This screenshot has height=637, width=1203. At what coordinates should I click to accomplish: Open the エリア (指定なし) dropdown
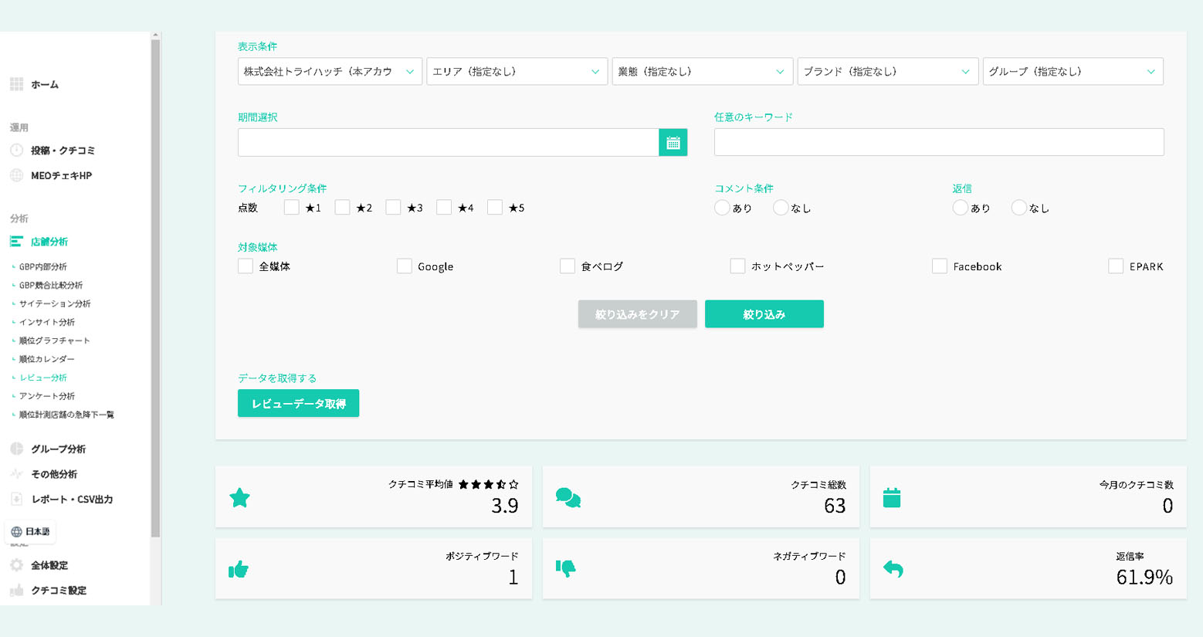pos(516,72)
